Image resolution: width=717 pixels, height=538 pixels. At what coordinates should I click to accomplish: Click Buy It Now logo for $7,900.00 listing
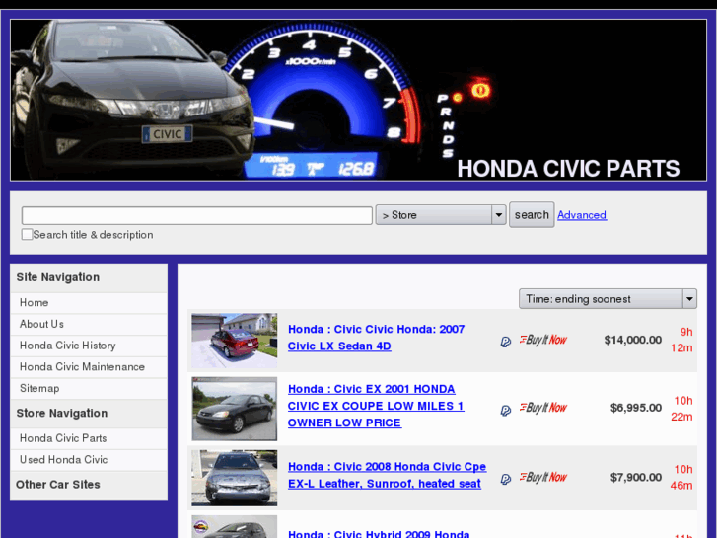click(x=542, y=477)
